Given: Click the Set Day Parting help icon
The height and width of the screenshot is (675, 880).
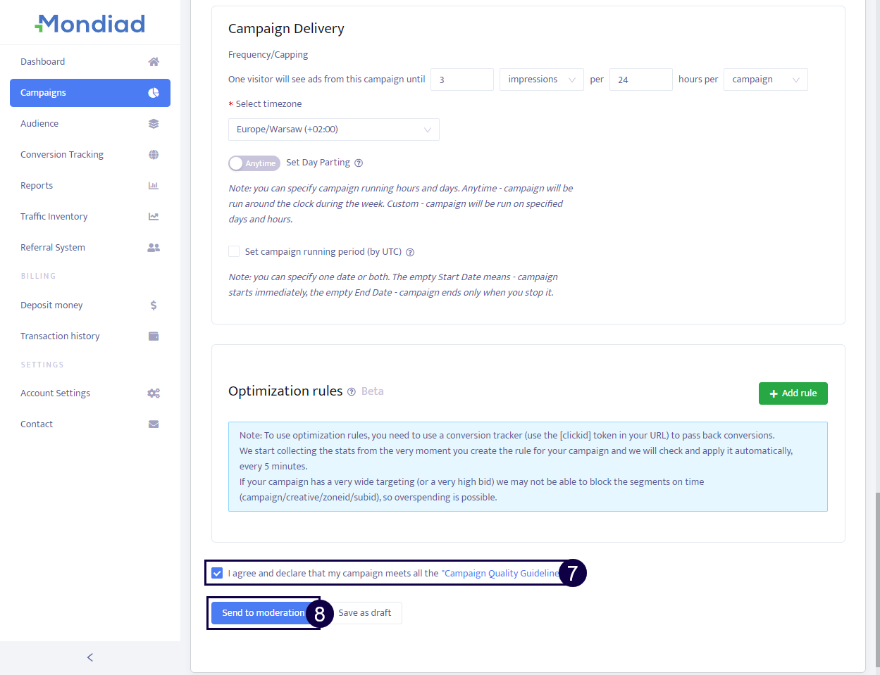Looking at the screenshot, I should [359, 163].
